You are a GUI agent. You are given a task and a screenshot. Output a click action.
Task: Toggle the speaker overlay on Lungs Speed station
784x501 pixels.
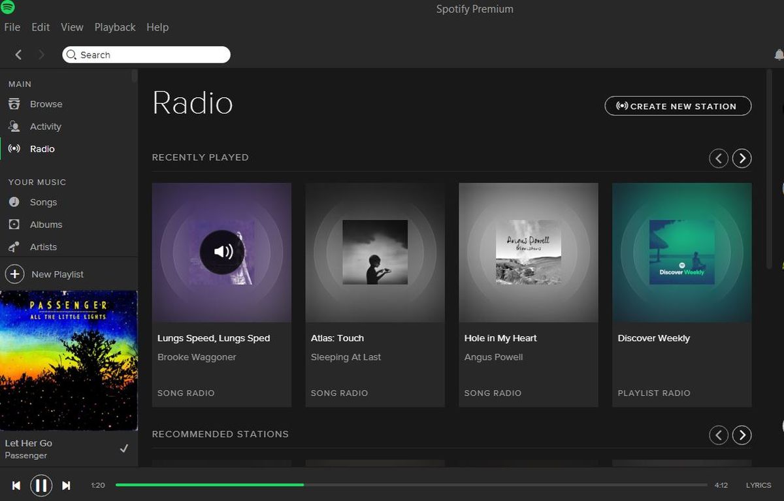222,251
